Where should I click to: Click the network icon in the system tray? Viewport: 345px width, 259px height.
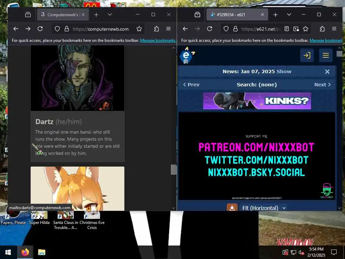[293, 252]
